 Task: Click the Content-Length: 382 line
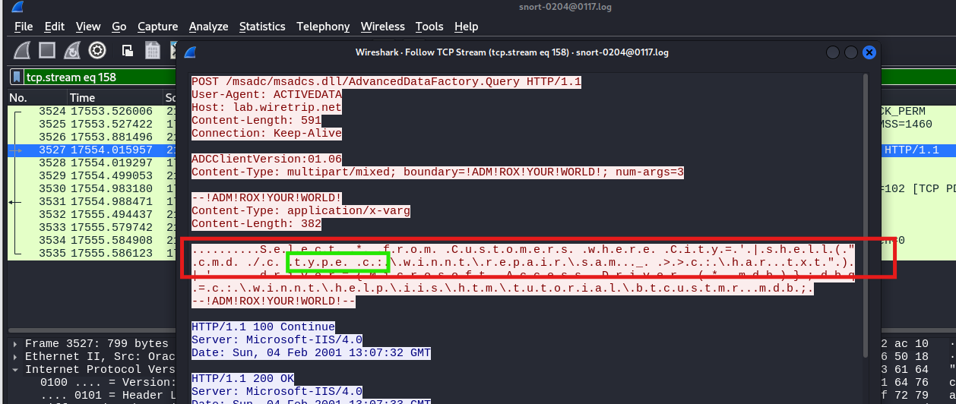[256, 223]
